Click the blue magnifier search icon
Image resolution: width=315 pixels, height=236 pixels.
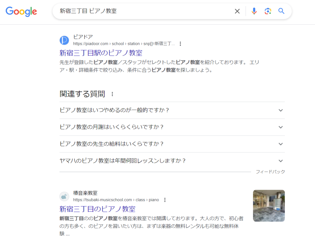tap(281, 11)
